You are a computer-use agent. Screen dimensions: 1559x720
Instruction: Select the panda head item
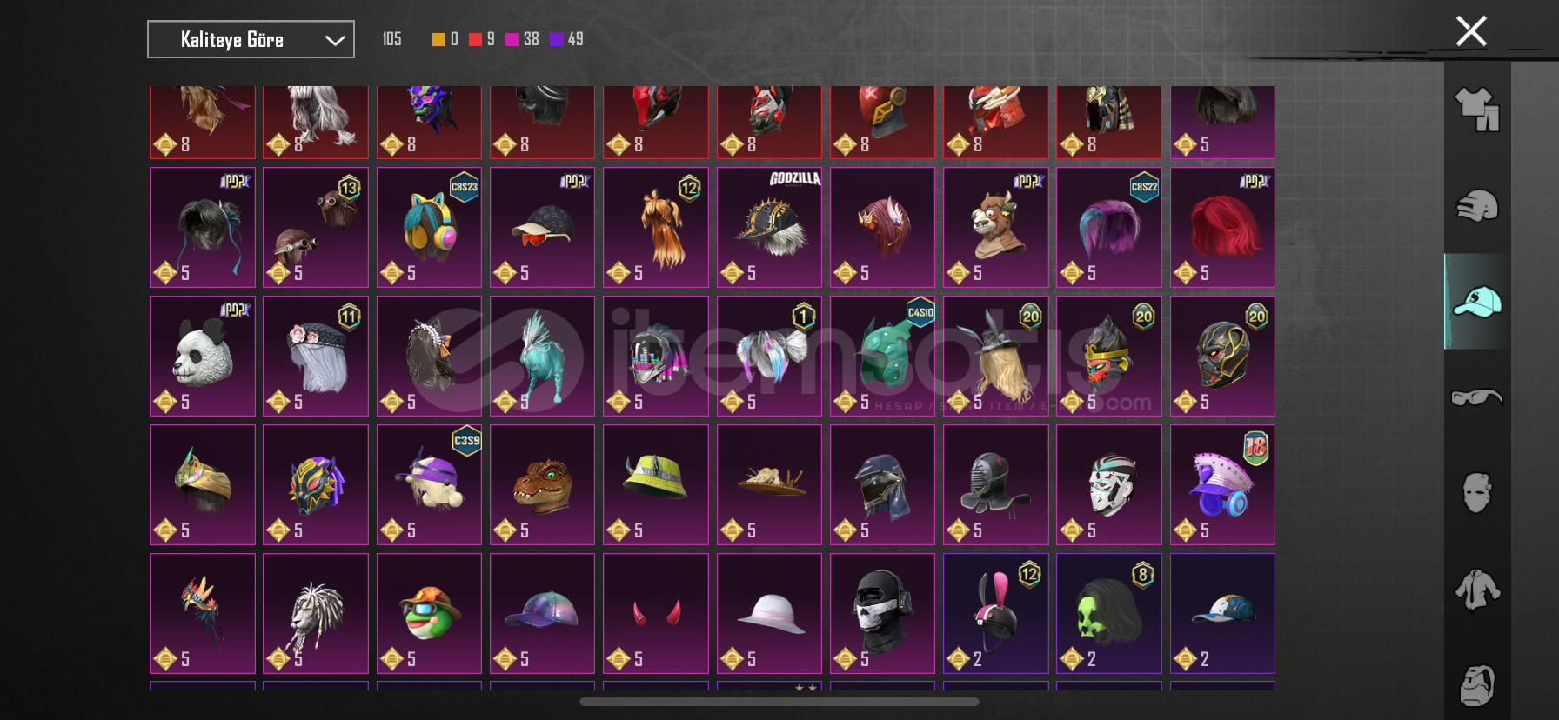(x=203, y=357)
